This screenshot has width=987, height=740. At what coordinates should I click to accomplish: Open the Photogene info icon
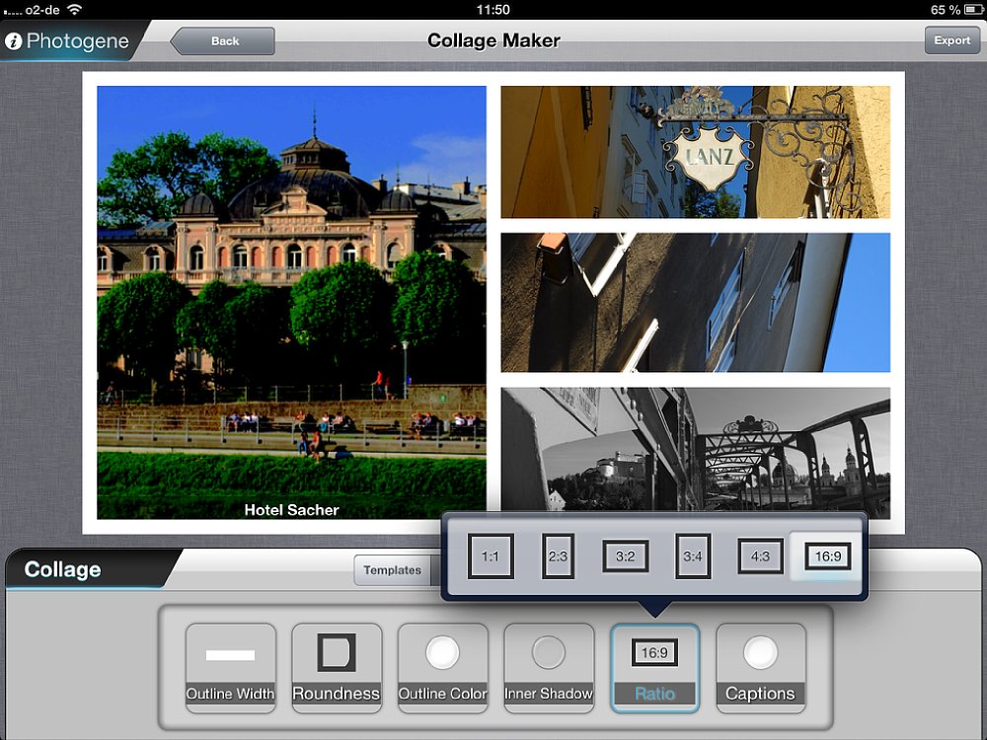tap(14, 41)
